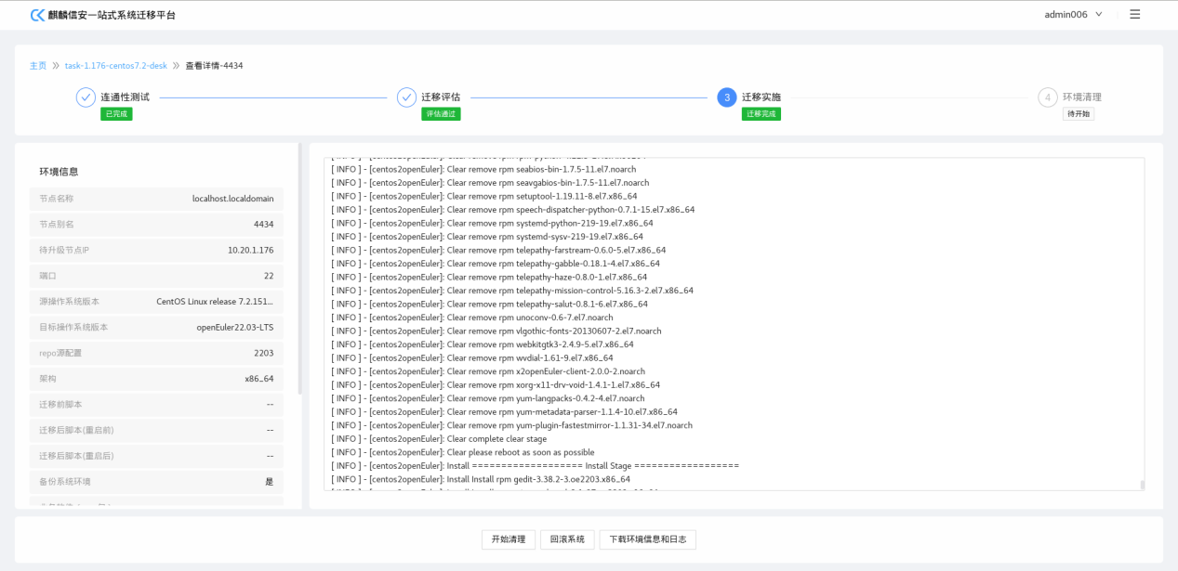Click 下载环境信息和日志 button
Viewport: 1178px width, 571px height.
tap(647, 539)
